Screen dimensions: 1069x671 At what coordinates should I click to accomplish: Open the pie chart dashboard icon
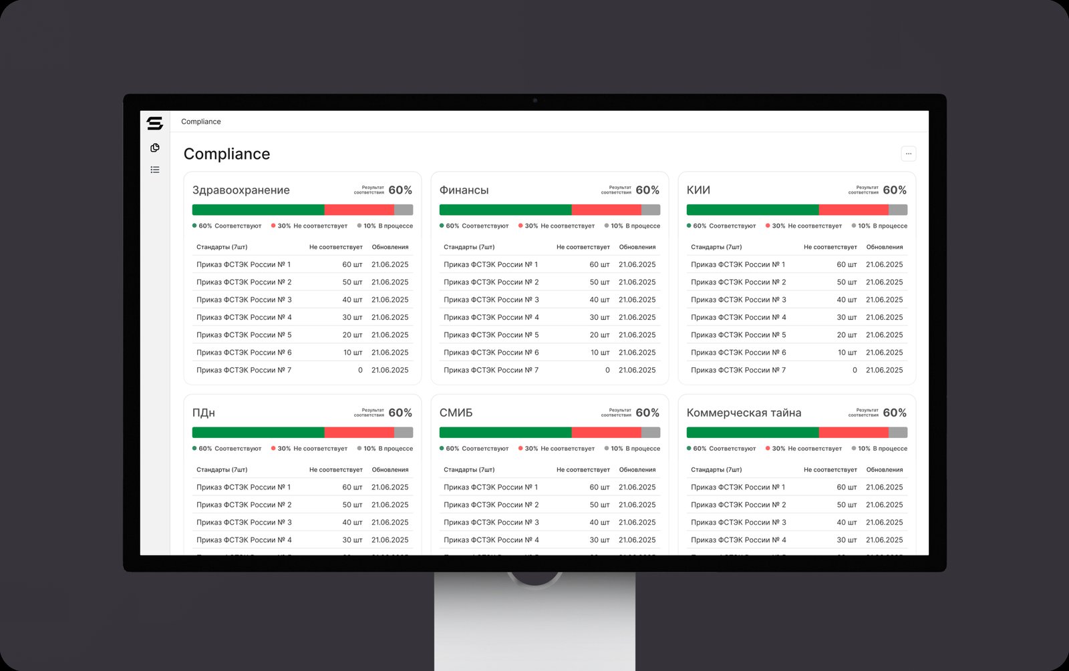point(155,148)
